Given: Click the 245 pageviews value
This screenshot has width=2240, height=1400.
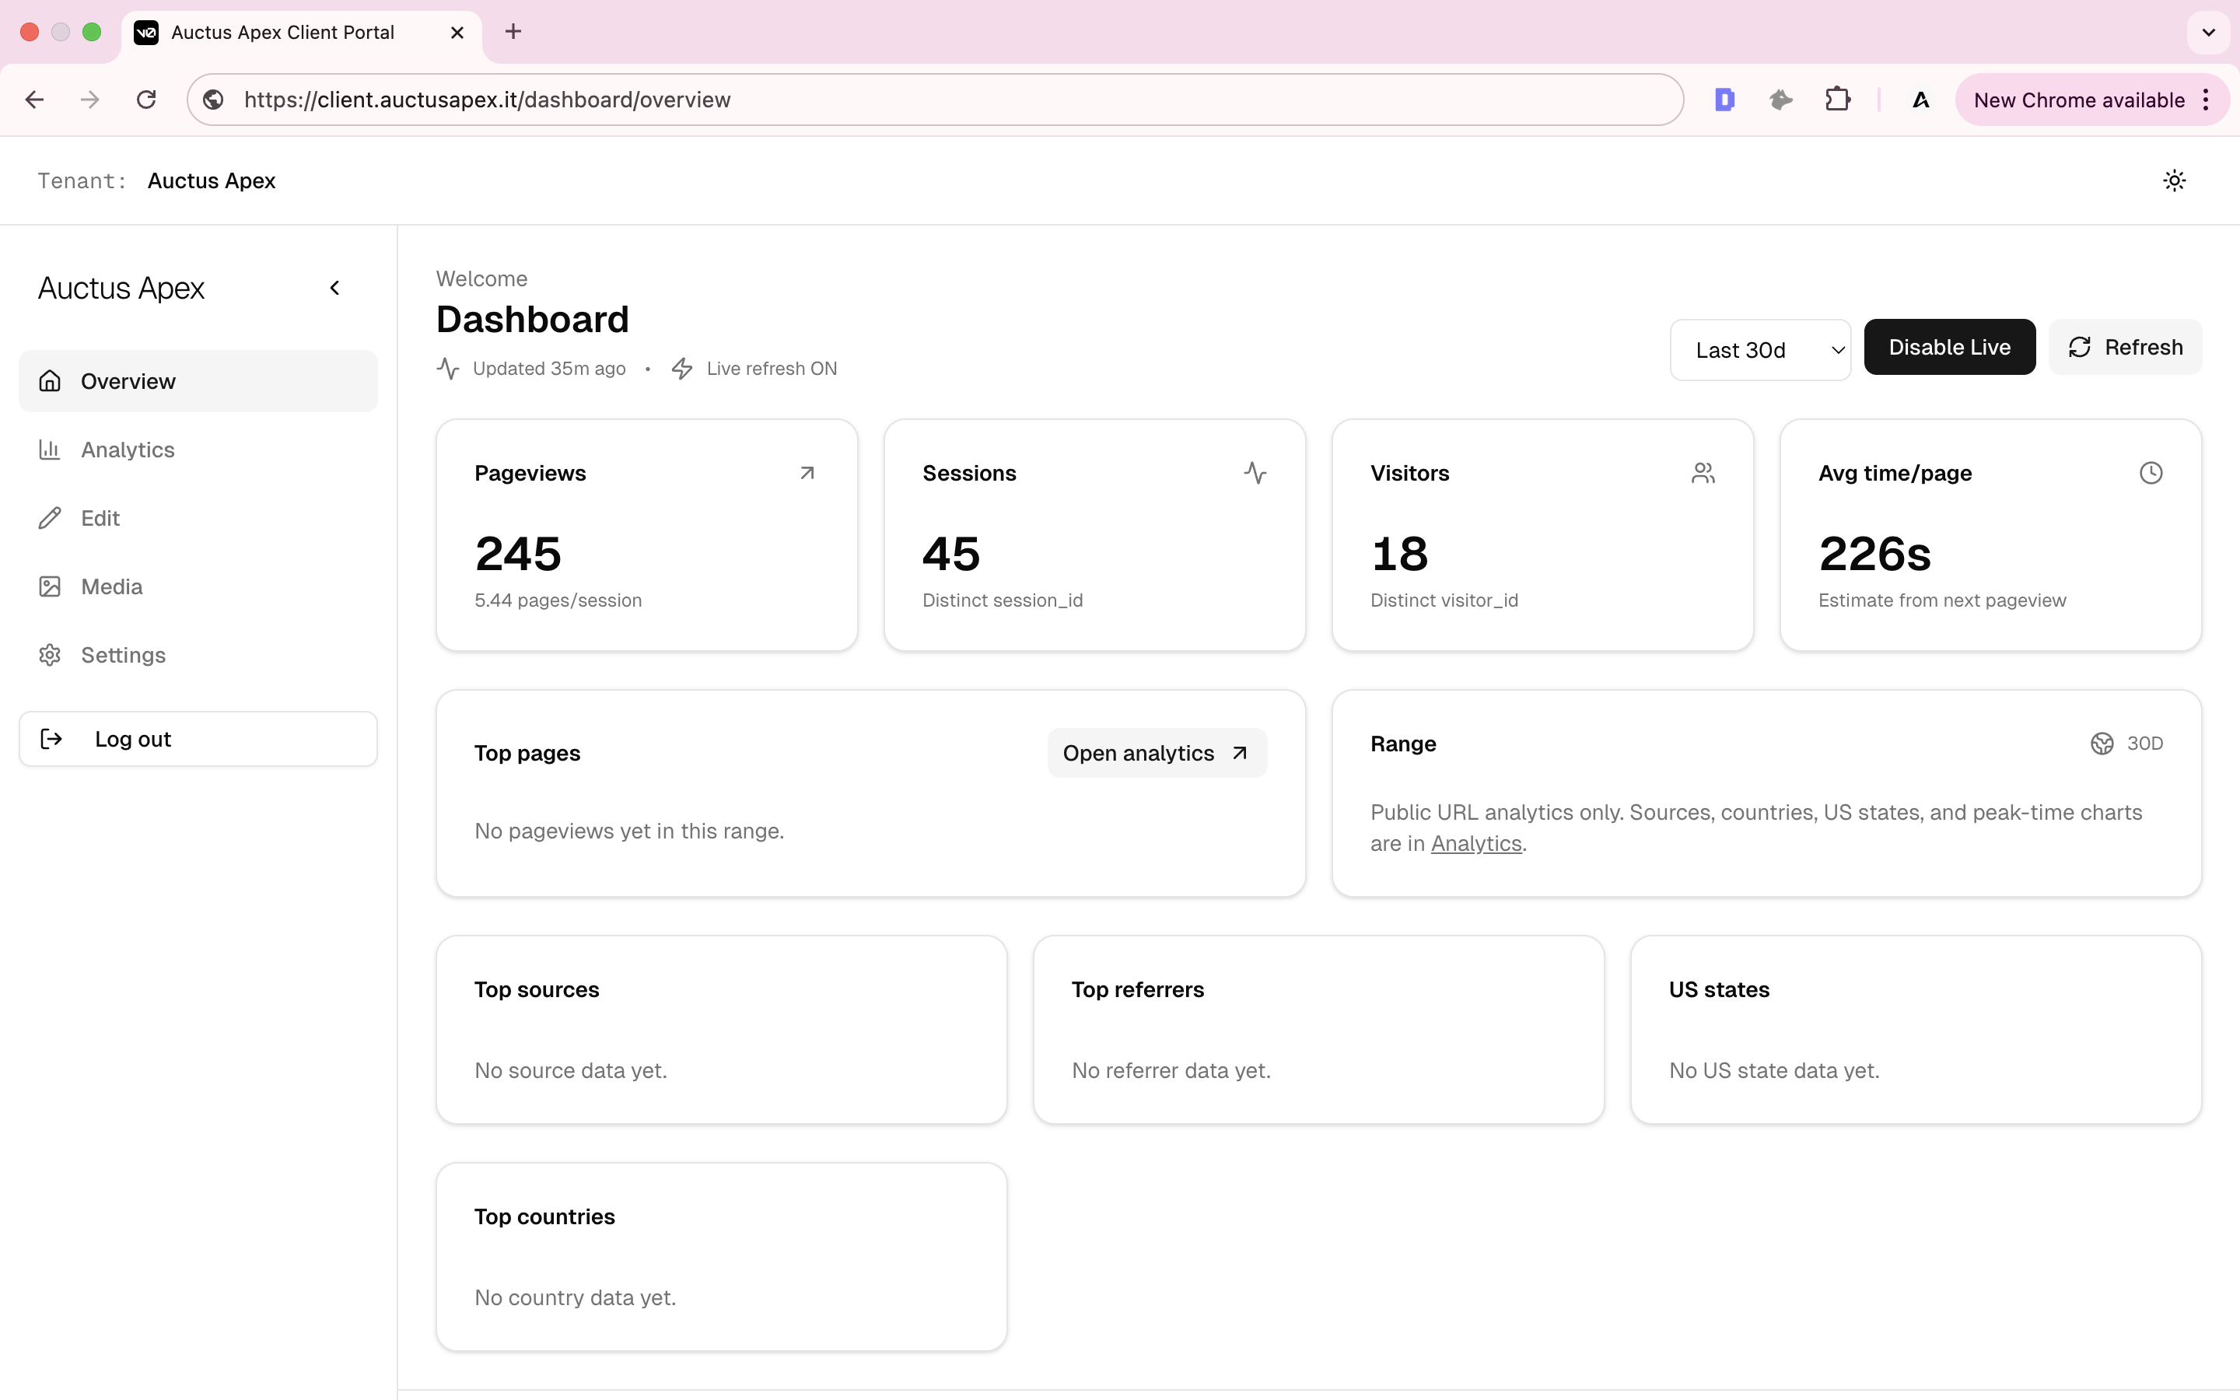Looking at the screenshot, I should pos(518,555).
